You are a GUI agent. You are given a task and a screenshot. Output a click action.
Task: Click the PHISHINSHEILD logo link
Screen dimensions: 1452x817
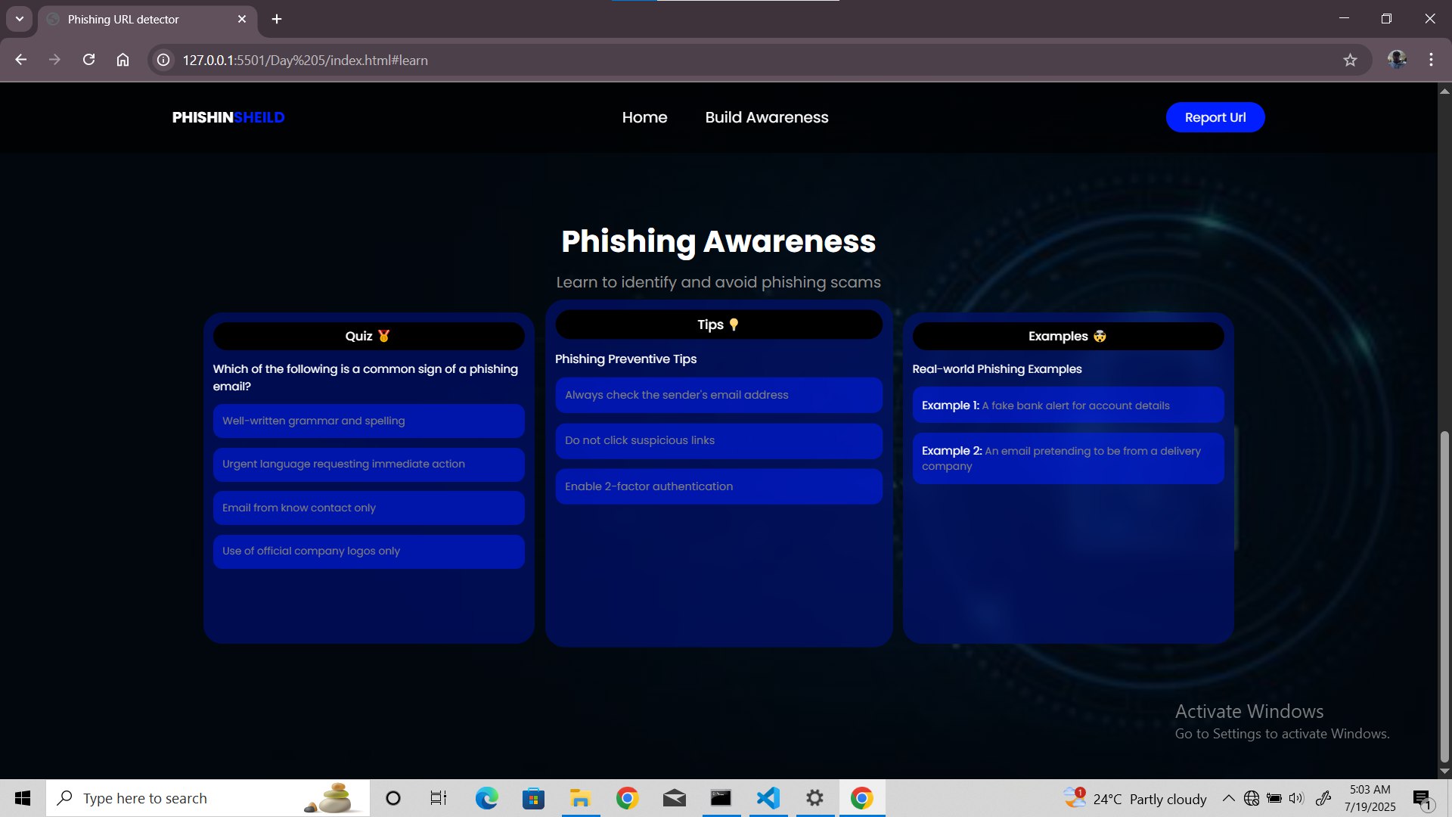tap(228, 117)
